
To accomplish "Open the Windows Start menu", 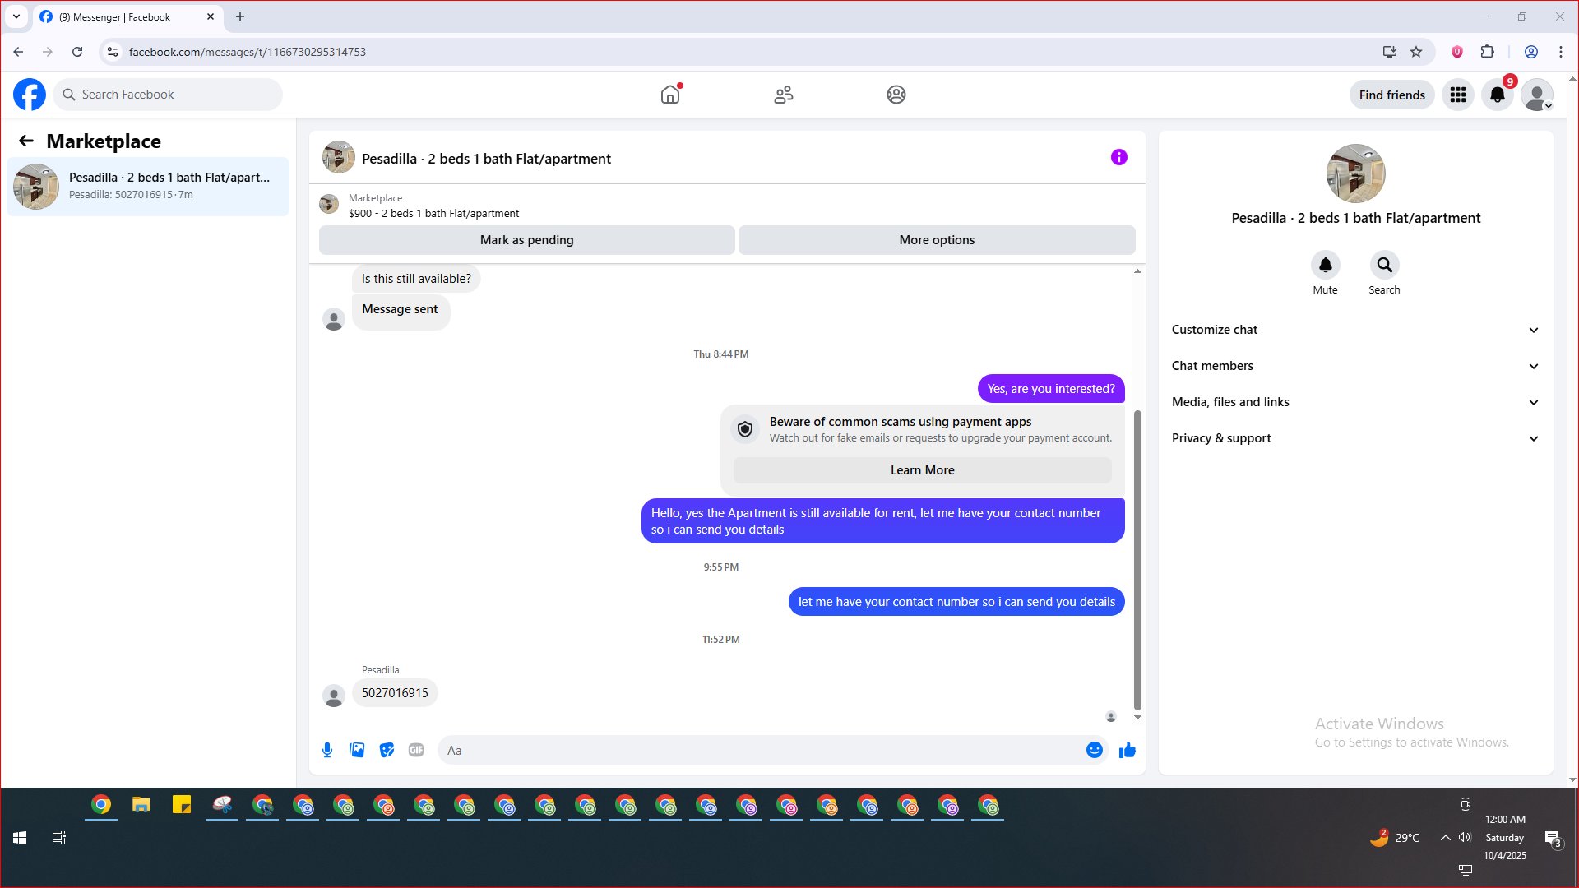I will (20, 838).
